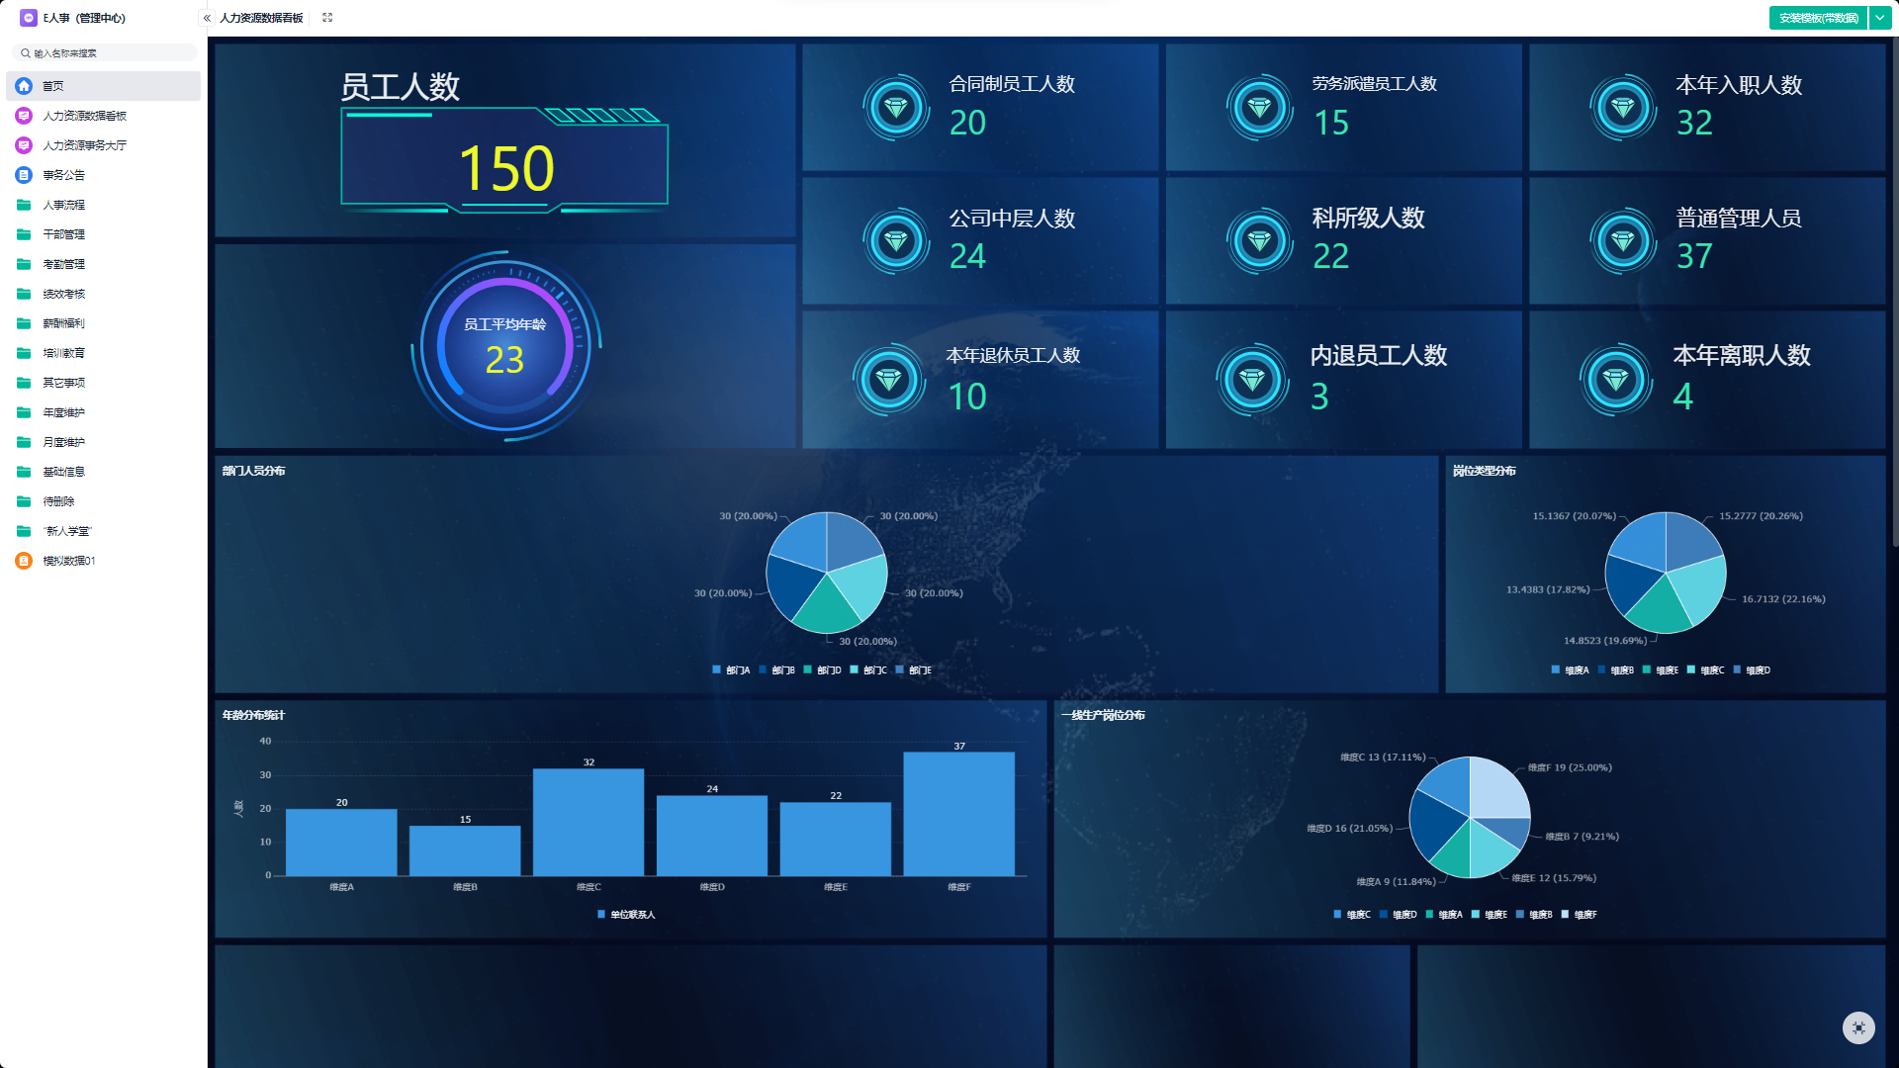Select the 人力资源数据看板 tab title
1899x1068 pixels.
(x=261, y=18)
